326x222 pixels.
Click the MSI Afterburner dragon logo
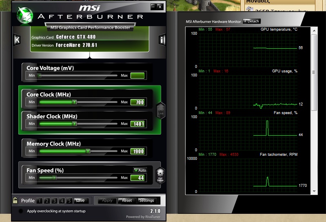click(x=25, y=15)
